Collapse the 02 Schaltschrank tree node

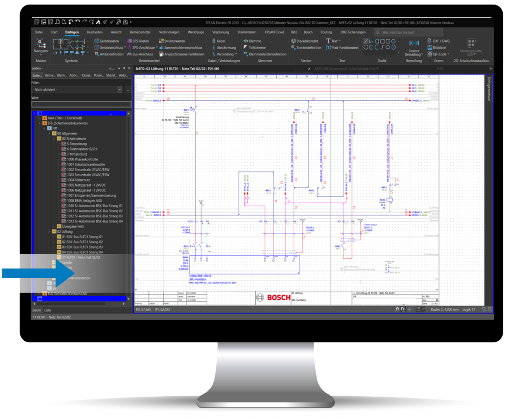tap(54, 139)
